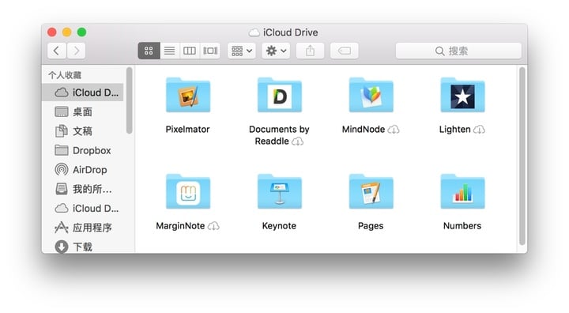The image size is (569, 313).
Task: Select 我的所... in the sidebar
Action: click(83, 189)
